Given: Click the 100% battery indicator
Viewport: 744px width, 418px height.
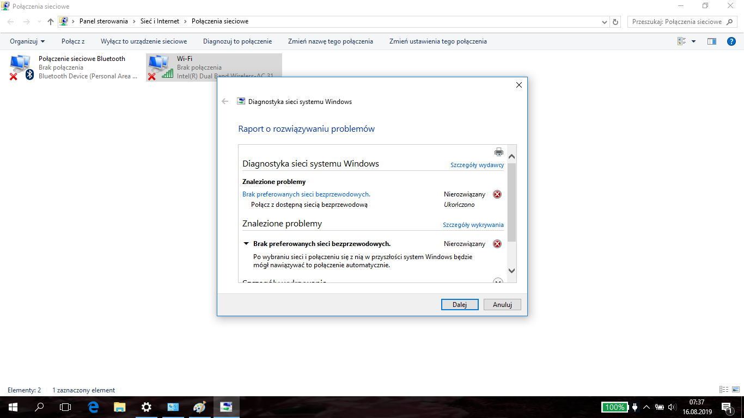Looking at the screenshot, I should pos(614,407).
